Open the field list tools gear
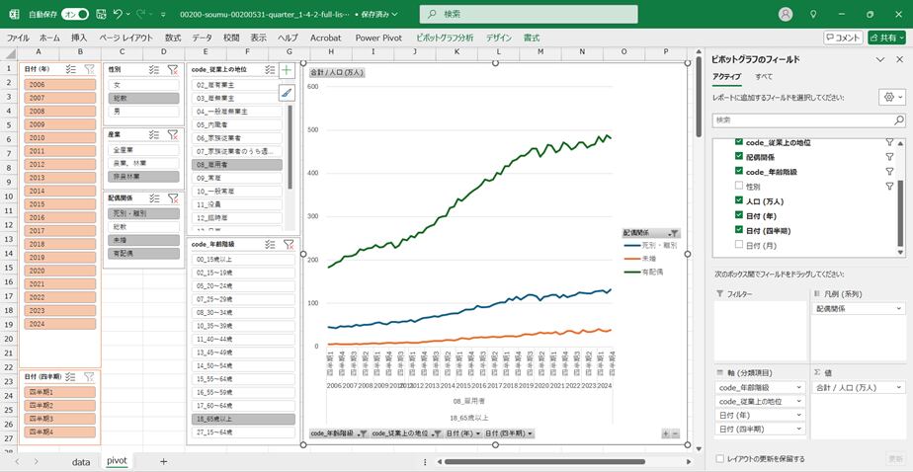Image resolution: width=913 pixels, height=472 pixels. 892,97
